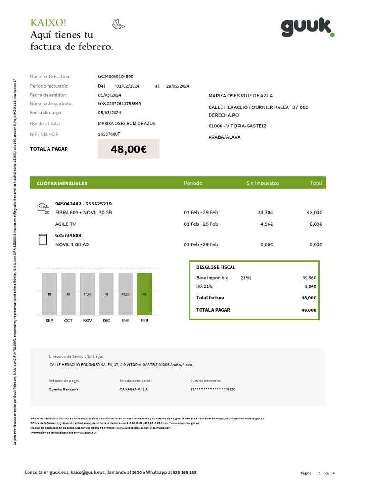Click the 48,00€ total amount box
Viewport: 365px width, 487px height.
[128, 149]
